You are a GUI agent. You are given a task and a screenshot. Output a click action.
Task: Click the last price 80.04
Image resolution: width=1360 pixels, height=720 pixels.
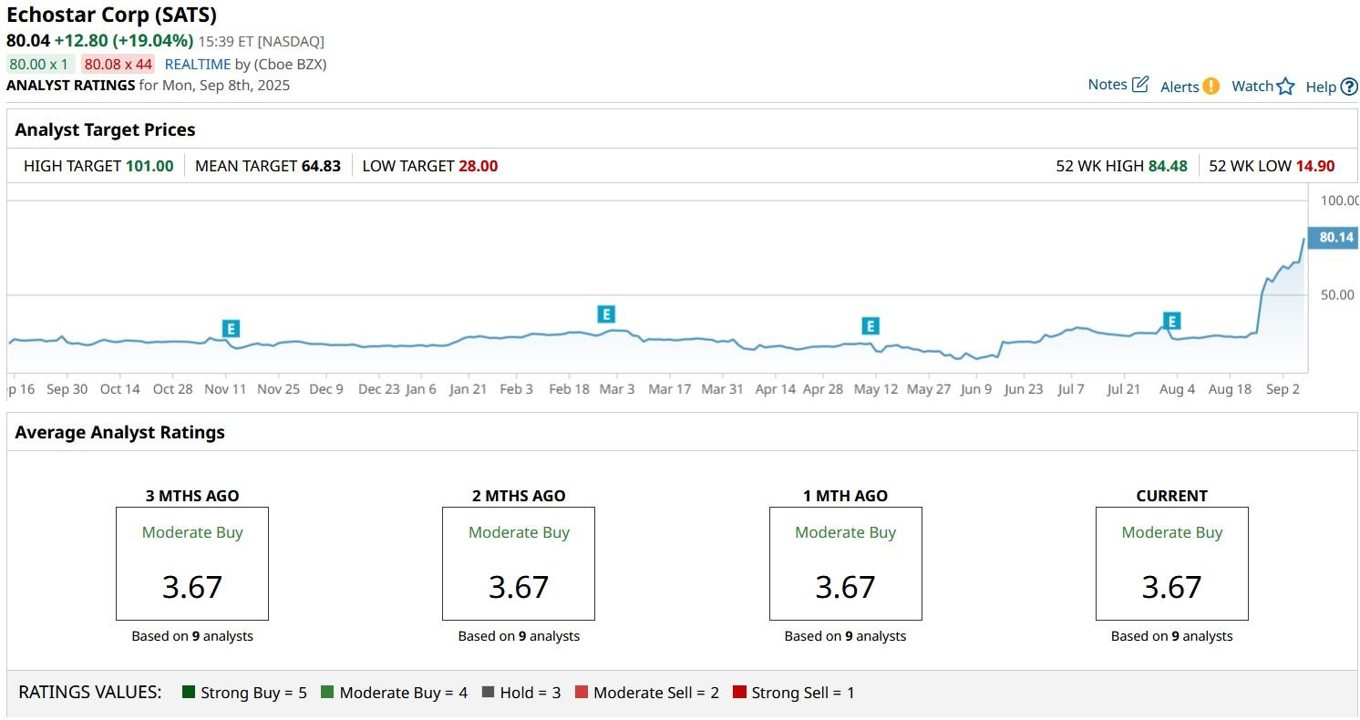pos(27,41)
